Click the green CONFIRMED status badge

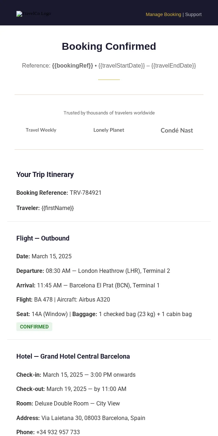coord(34,327)
